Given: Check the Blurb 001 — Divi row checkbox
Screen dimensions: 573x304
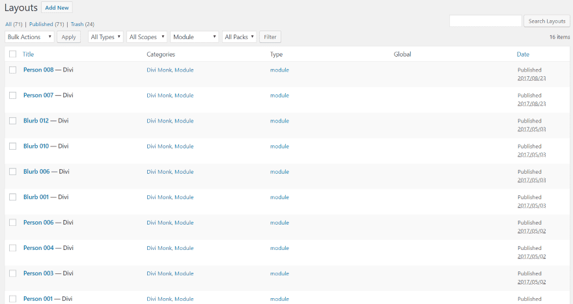Looking at the screenshot, I should (x=13, y=197).
